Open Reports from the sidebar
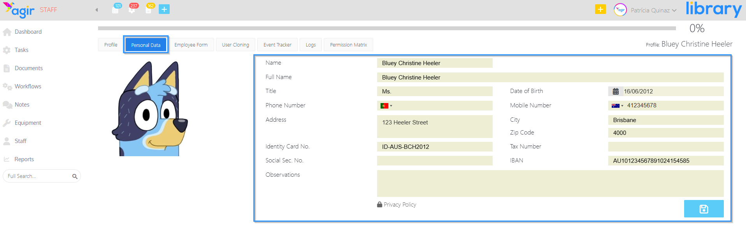746x231 pixels. tap(24, 159)
